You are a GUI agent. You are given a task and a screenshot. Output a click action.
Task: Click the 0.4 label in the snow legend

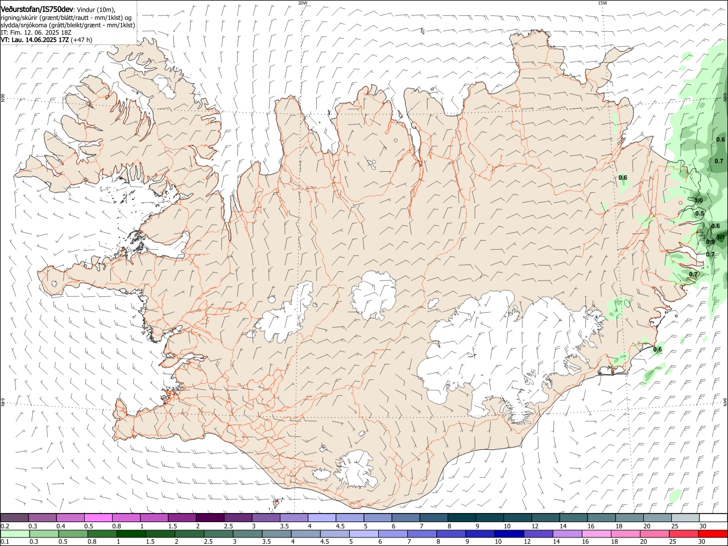pyautogui.click(x=61, y=527)
